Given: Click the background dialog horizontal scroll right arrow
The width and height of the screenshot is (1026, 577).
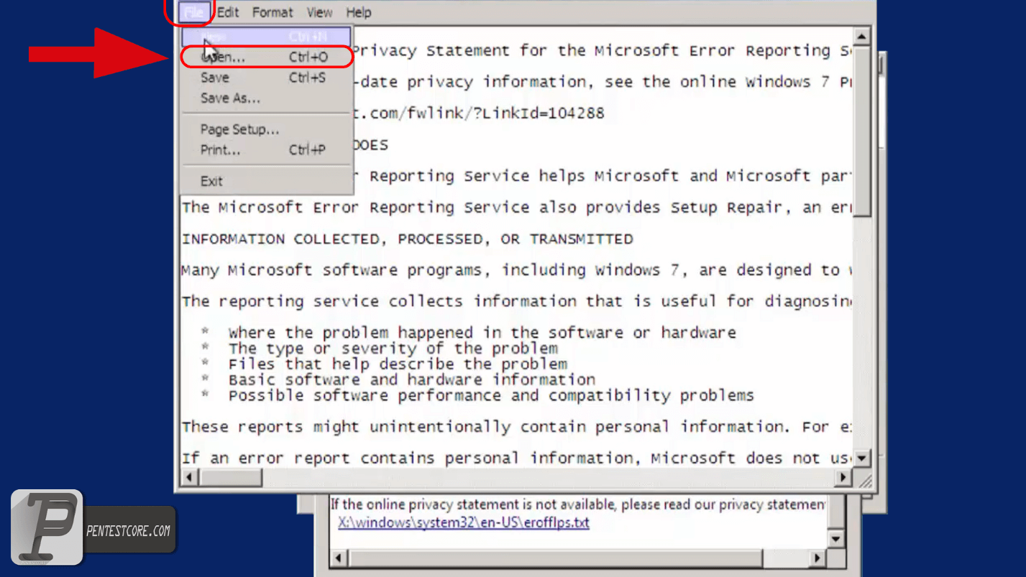Looking at the screenshot, I should pos(817,558).
